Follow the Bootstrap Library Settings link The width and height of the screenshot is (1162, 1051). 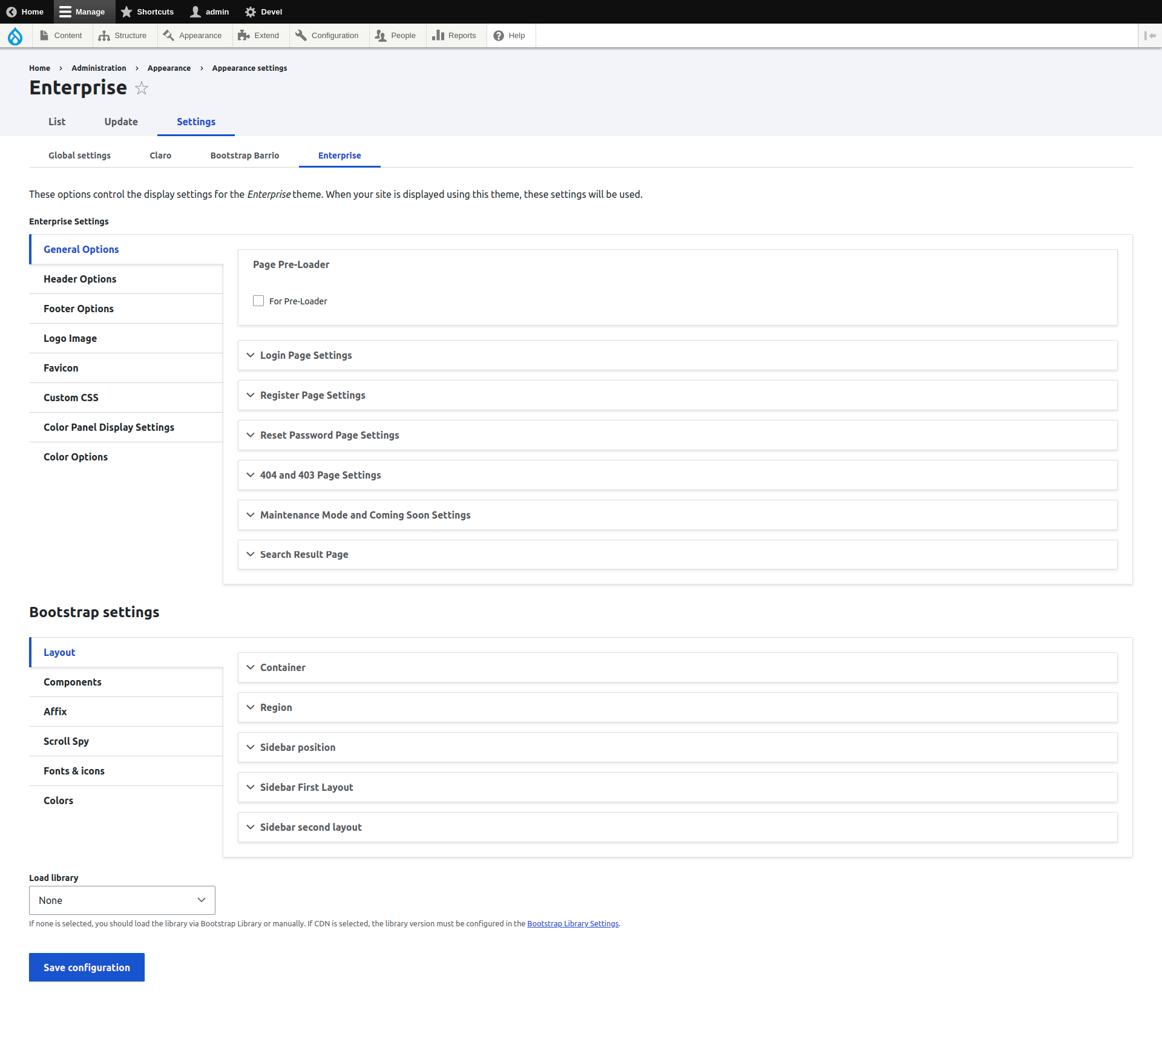573,923
